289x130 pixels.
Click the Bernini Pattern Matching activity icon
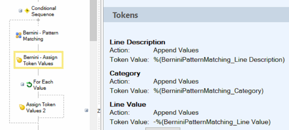click(18, 35)
